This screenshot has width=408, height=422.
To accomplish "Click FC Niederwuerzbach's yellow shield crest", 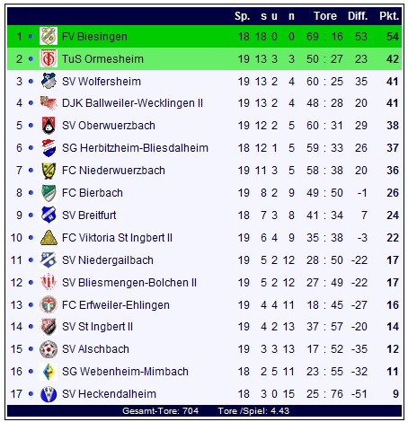I will [x=49, y=171].
